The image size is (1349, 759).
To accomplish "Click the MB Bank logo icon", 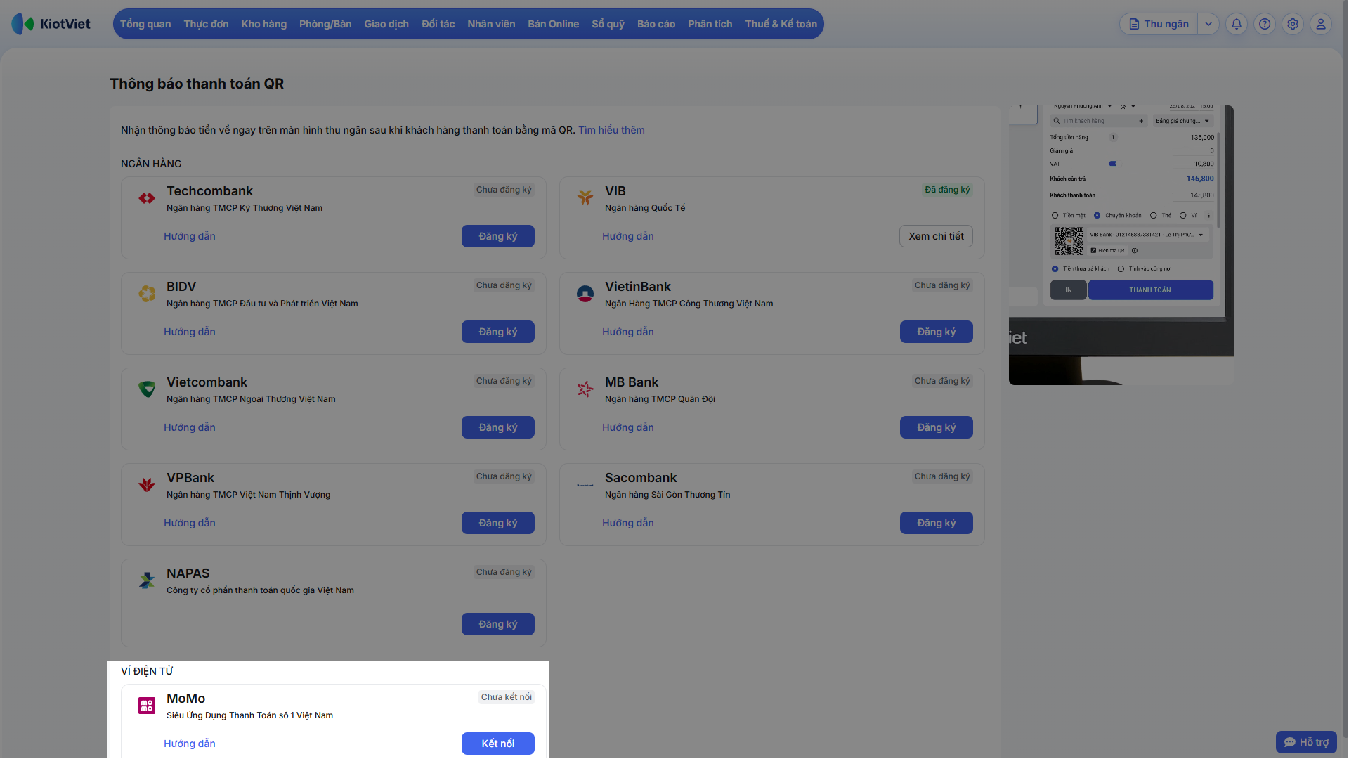I will pos(585,389).
